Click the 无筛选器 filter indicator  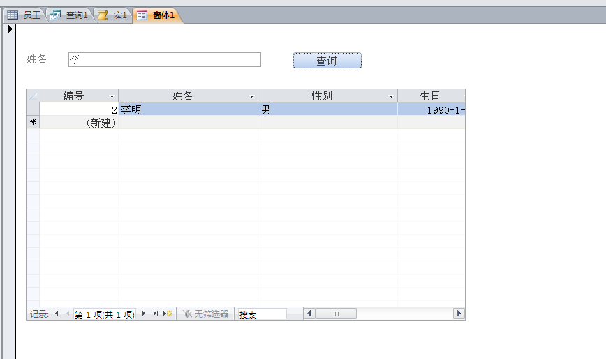pos(205,314)
